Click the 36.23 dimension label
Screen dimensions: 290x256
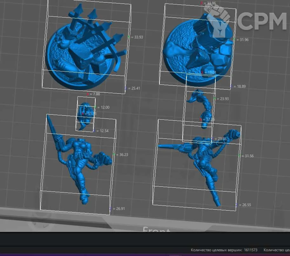(123, 155)
